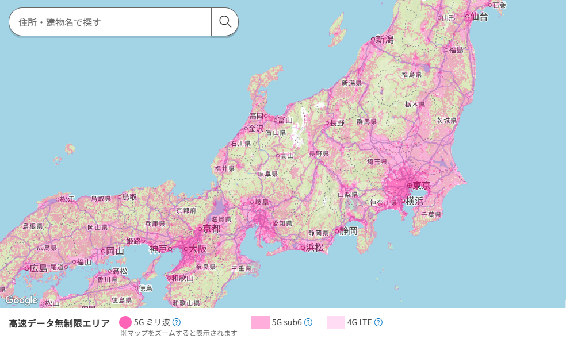Image resolution: width=566 pixels, height=343 pixels.
Task: Click the 仙台 city label on map
Action: (x=479, y=16)
